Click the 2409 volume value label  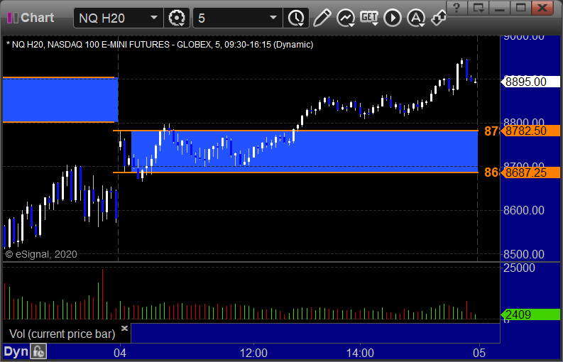(x=530, y=314)
